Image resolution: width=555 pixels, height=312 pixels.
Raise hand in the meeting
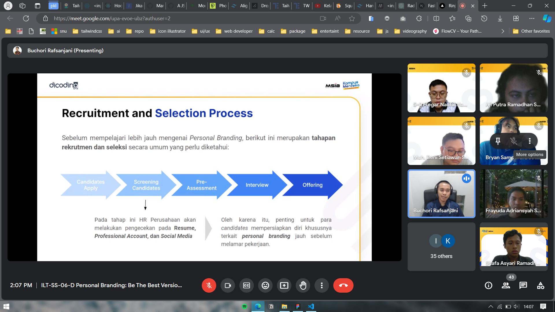pos(303,285)
